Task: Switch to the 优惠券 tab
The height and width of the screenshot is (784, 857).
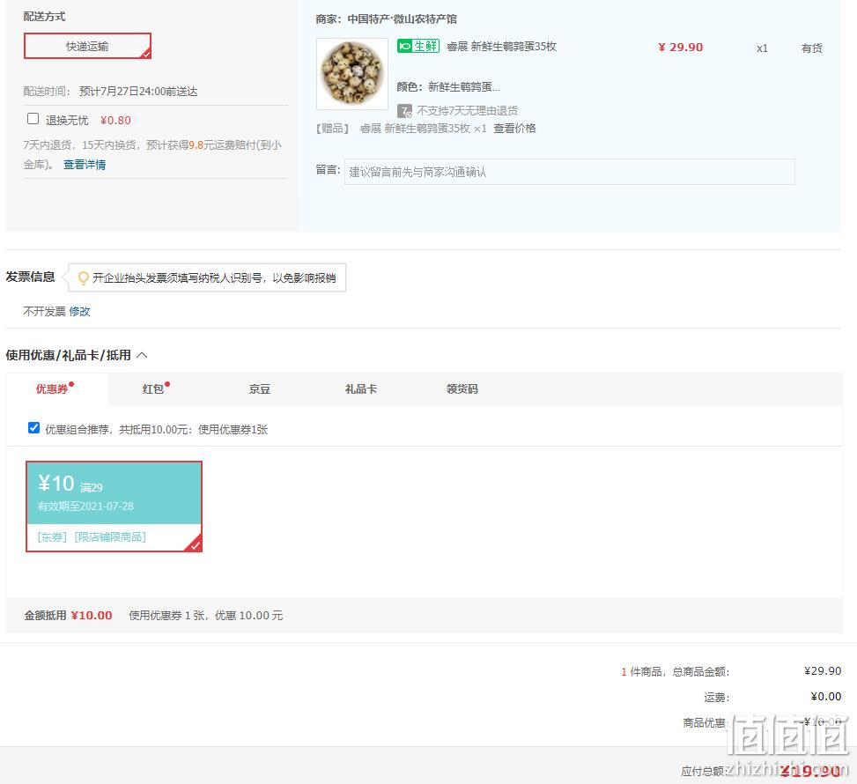Action: tap(57, 389)
